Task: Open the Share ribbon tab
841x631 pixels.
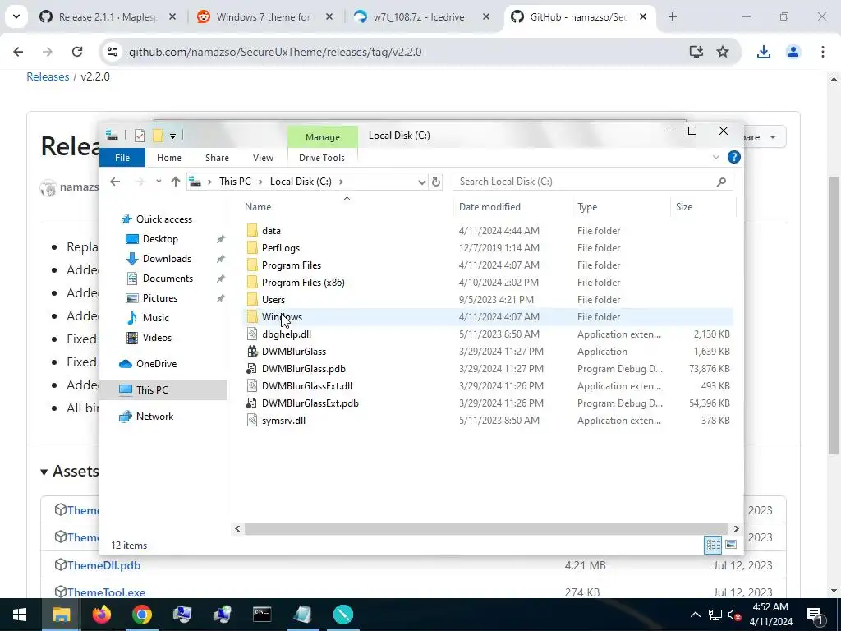Action: [217, 158]
